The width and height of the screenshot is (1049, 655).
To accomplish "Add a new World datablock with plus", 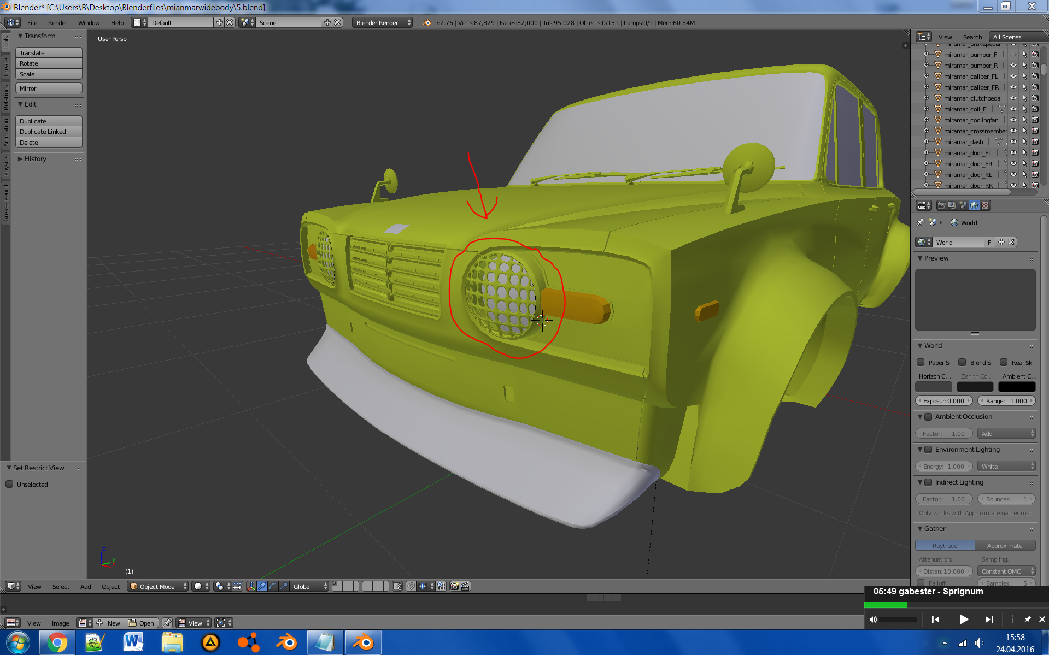I will 1001,242.
